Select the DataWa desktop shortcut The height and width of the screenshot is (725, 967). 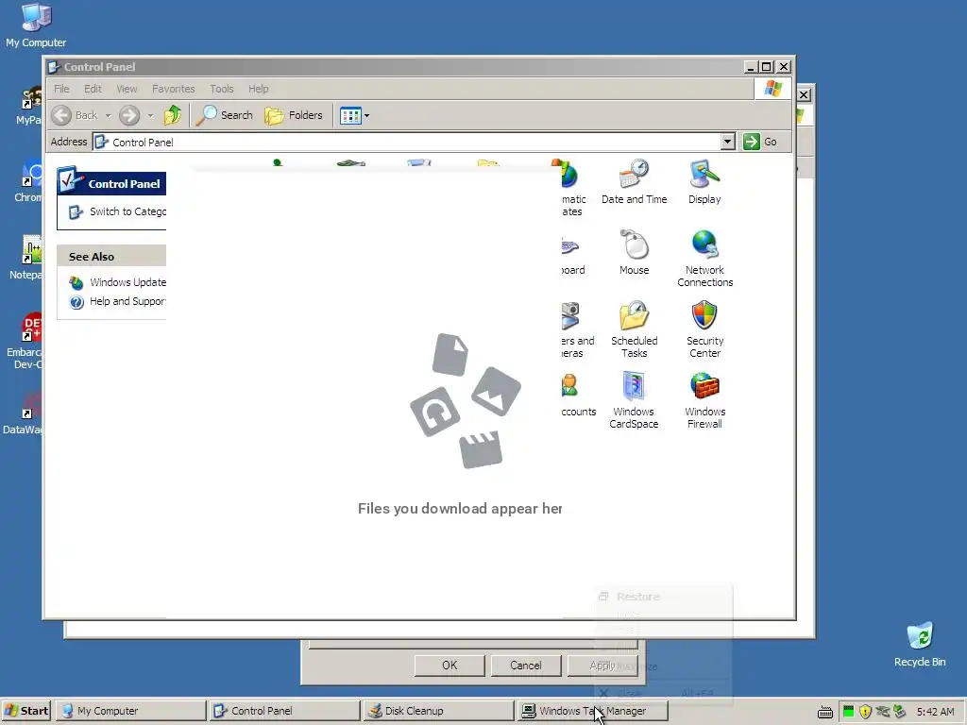pyautogui.click(x=25, y=413)
